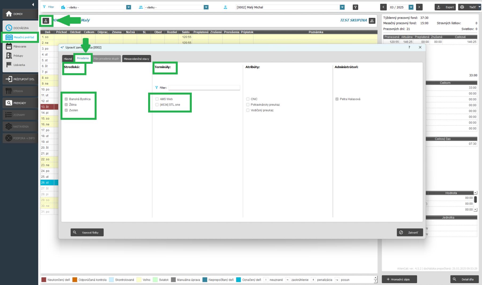The width and height of the screenshot is (482, 285).
Task: Open Domov home in sidebar
Action: coord(20,14)
